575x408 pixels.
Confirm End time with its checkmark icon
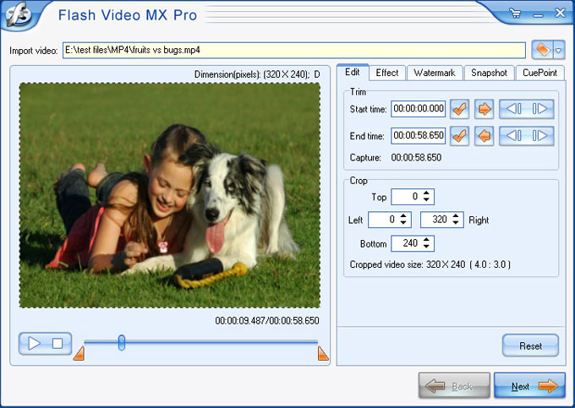coord(459,136)
